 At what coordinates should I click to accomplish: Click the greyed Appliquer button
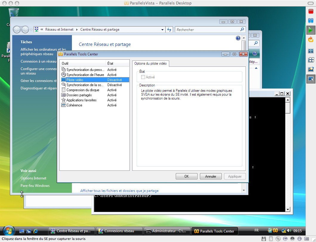[235, 176]
